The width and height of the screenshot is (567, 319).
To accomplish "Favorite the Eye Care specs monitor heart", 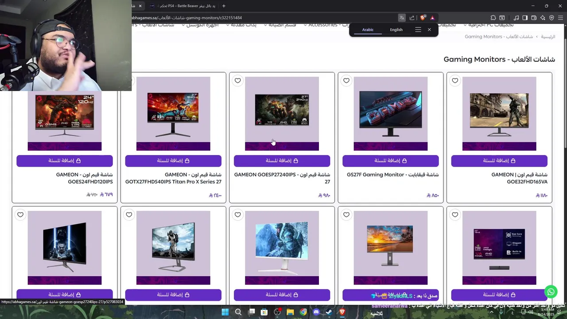I will pyautogui.click(x=455, y=215).
